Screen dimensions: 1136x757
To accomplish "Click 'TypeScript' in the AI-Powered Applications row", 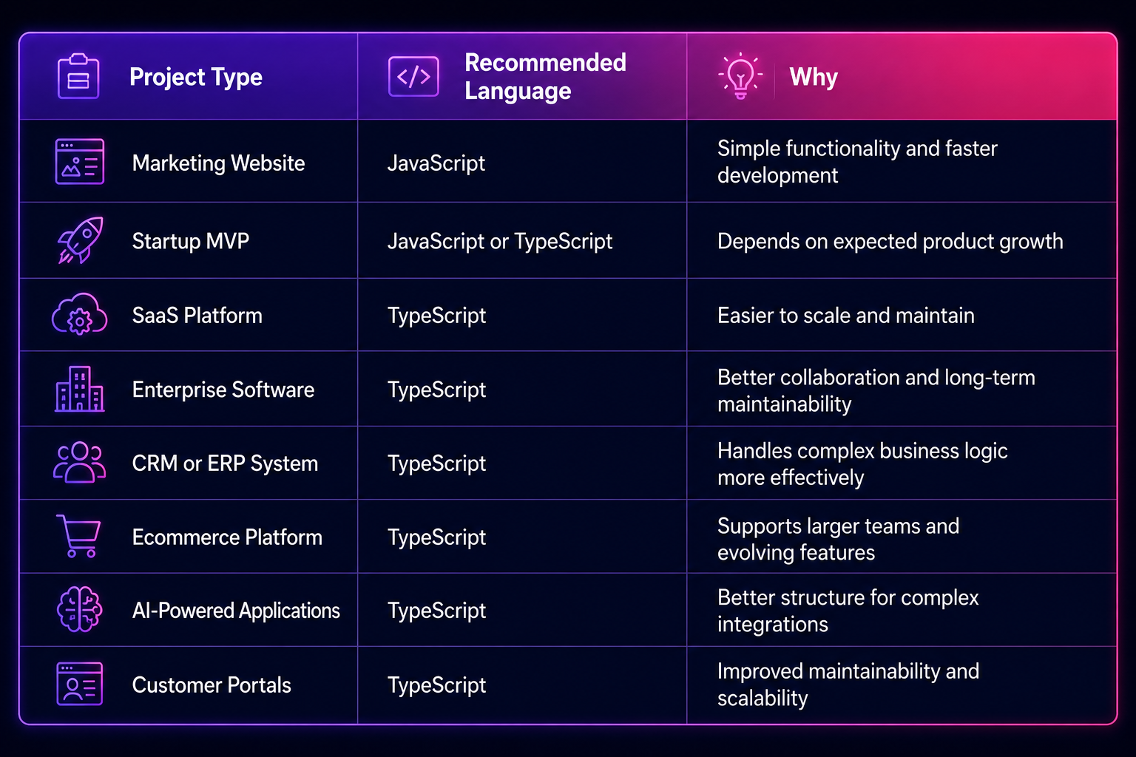I will pos(436,611).
